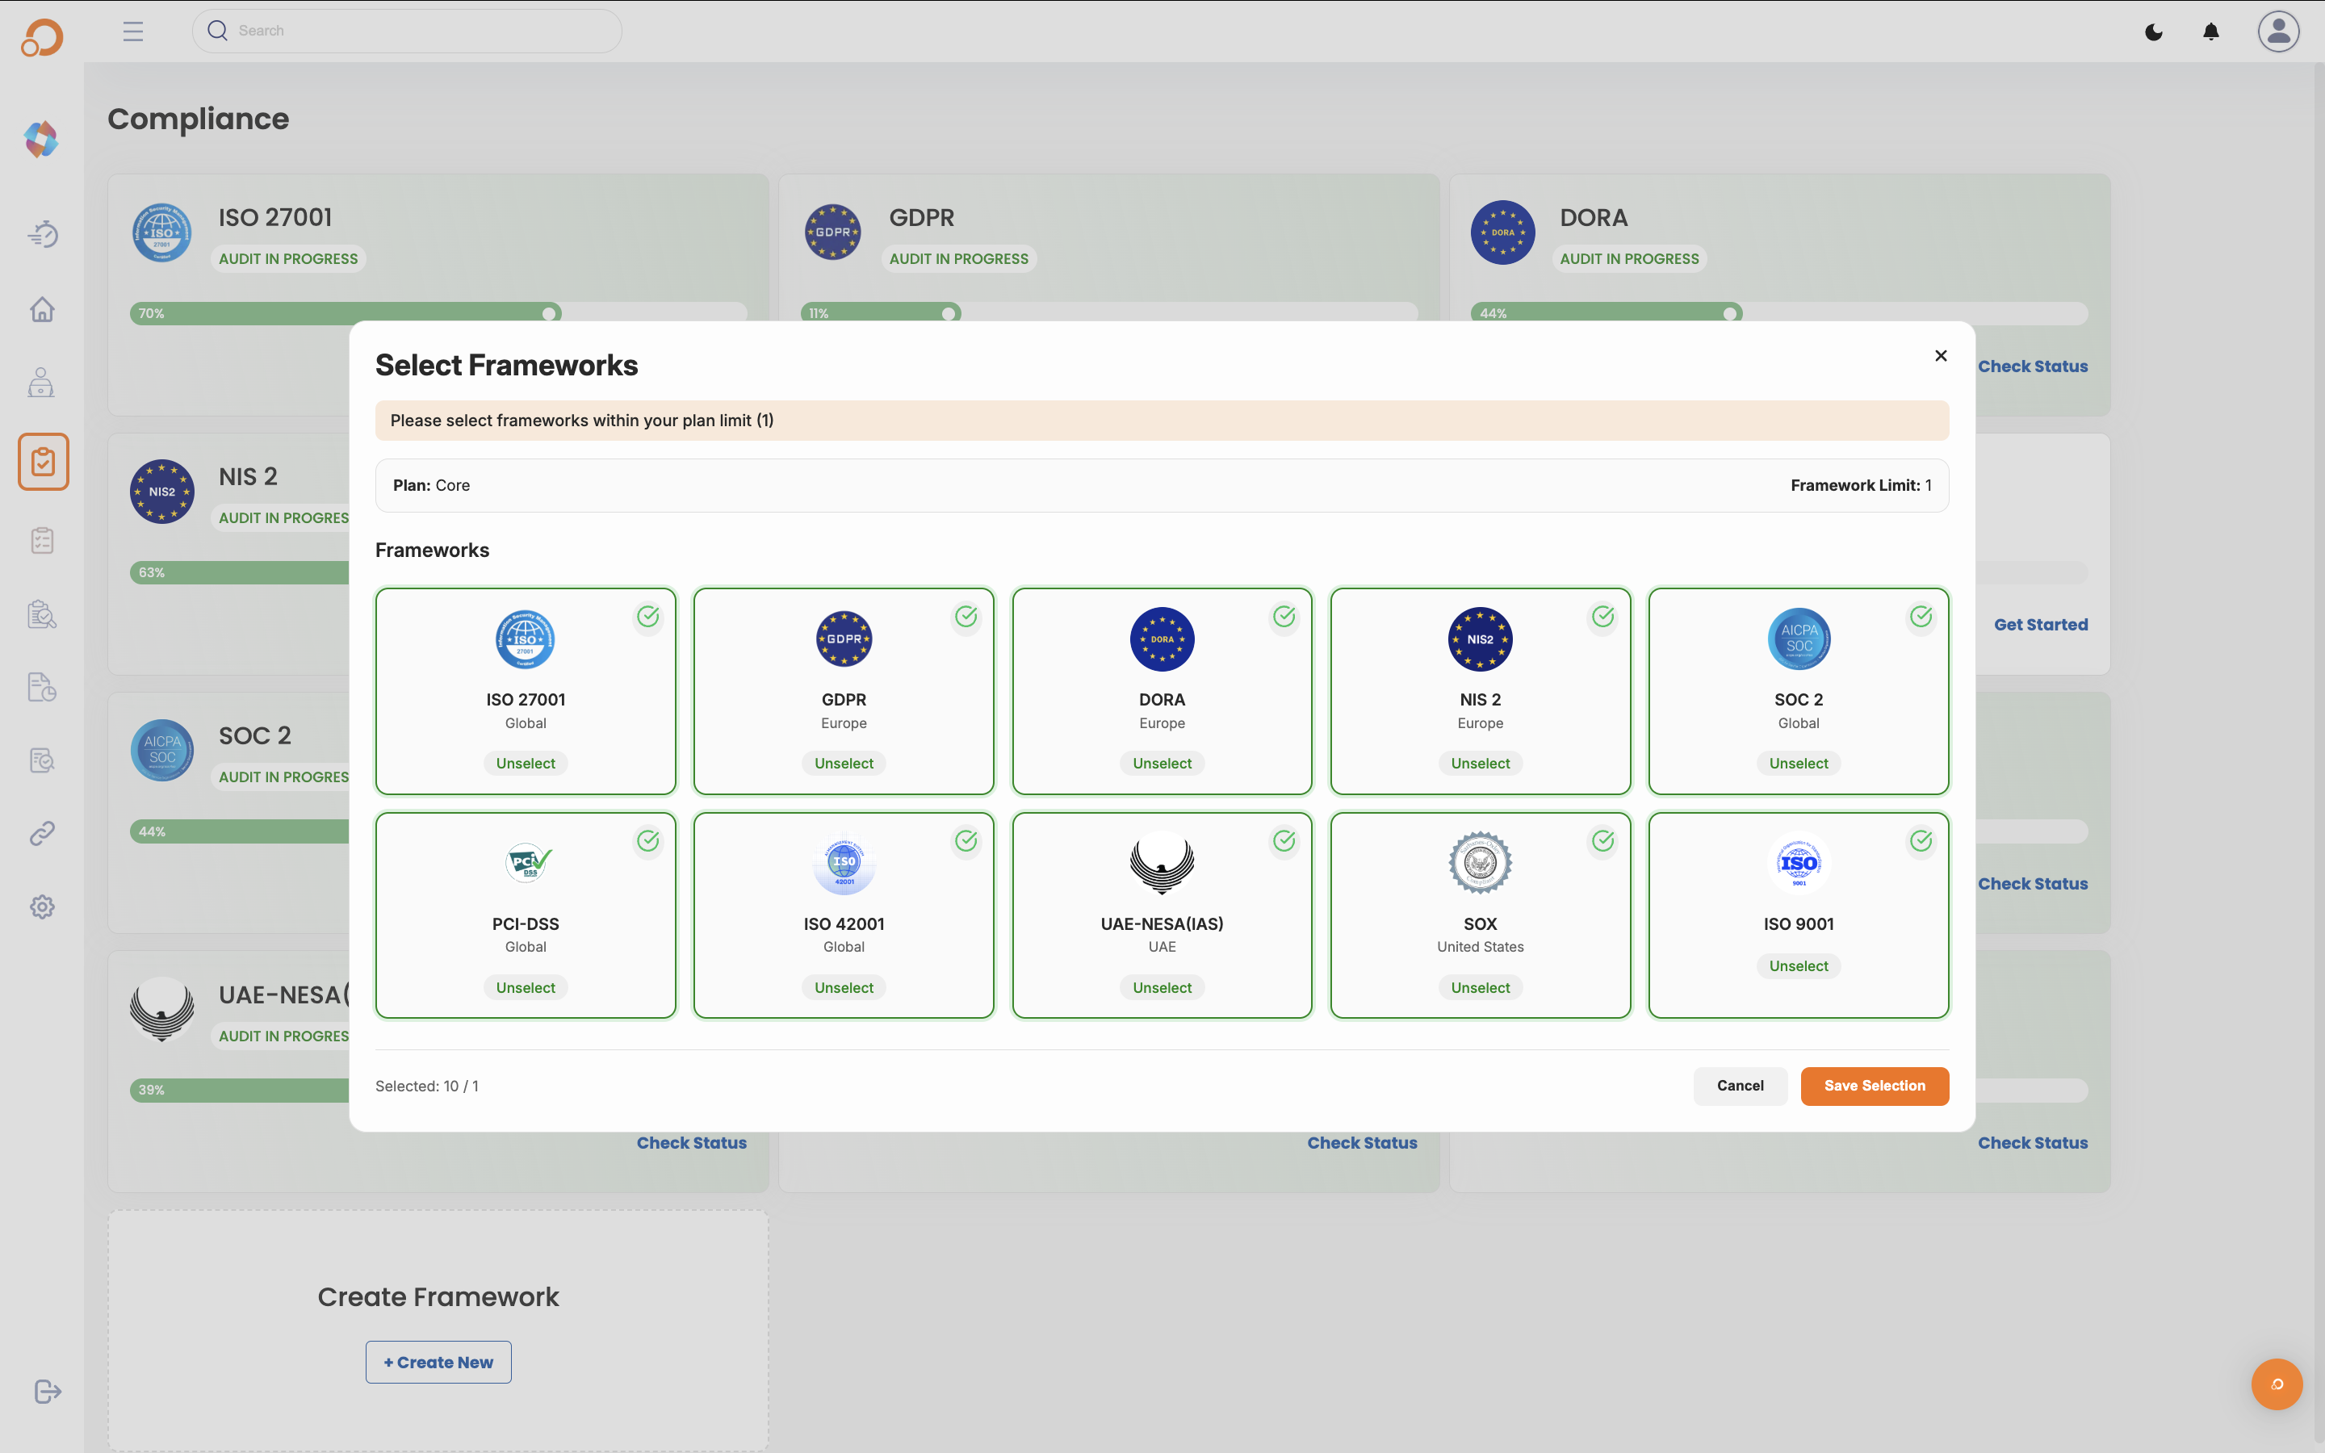Click the link chain icon in sidebar
This screenshot has width=2325, height=1453.
(x=42, y=833)
